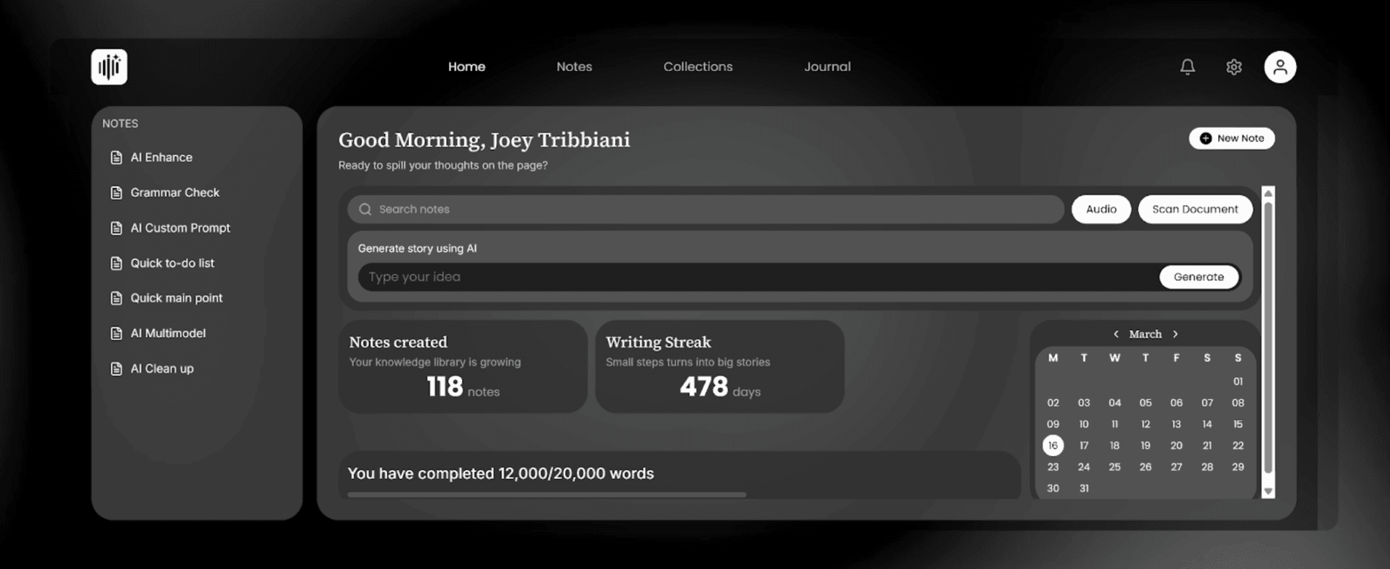Click the app logo in top-left corner
Viewport: 1390px width, 569px height.
(110, 67)
